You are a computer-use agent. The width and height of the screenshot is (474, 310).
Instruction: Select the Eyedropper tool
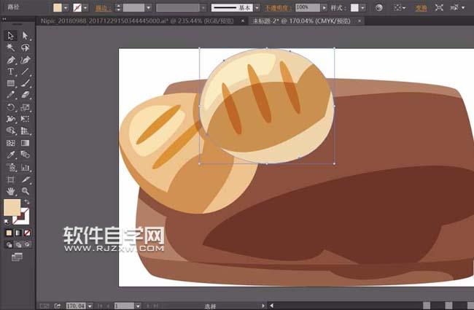tap(11, 155)
